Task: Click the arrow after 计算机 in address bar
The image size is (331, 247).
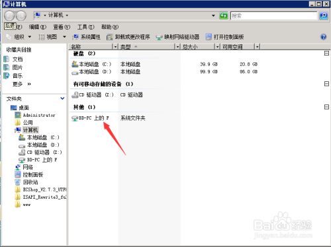Action: 67,15
